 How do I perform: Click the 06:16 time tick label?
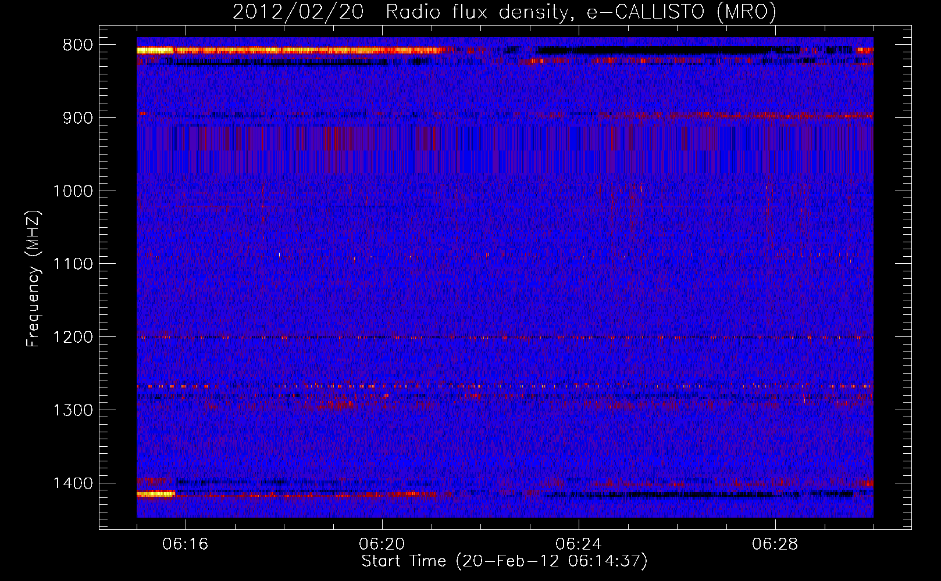click(x=186, y=544)
